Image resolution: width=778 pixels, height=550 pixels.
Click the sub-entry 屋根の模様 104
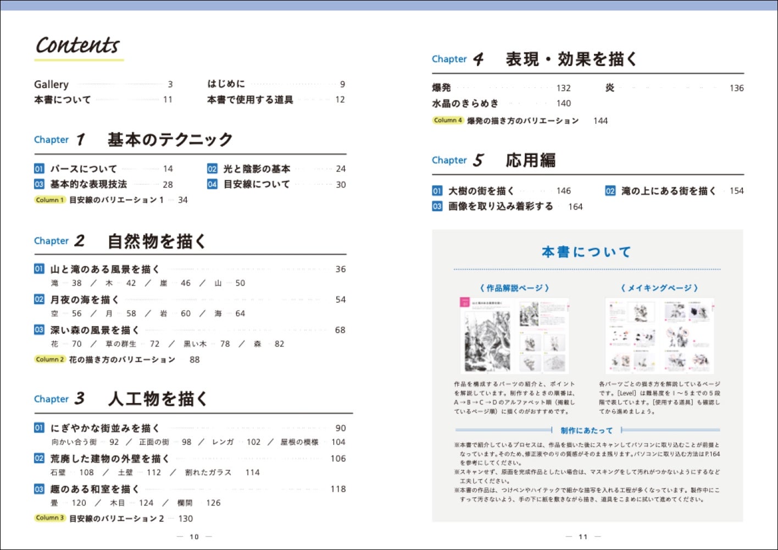[313, 442]
